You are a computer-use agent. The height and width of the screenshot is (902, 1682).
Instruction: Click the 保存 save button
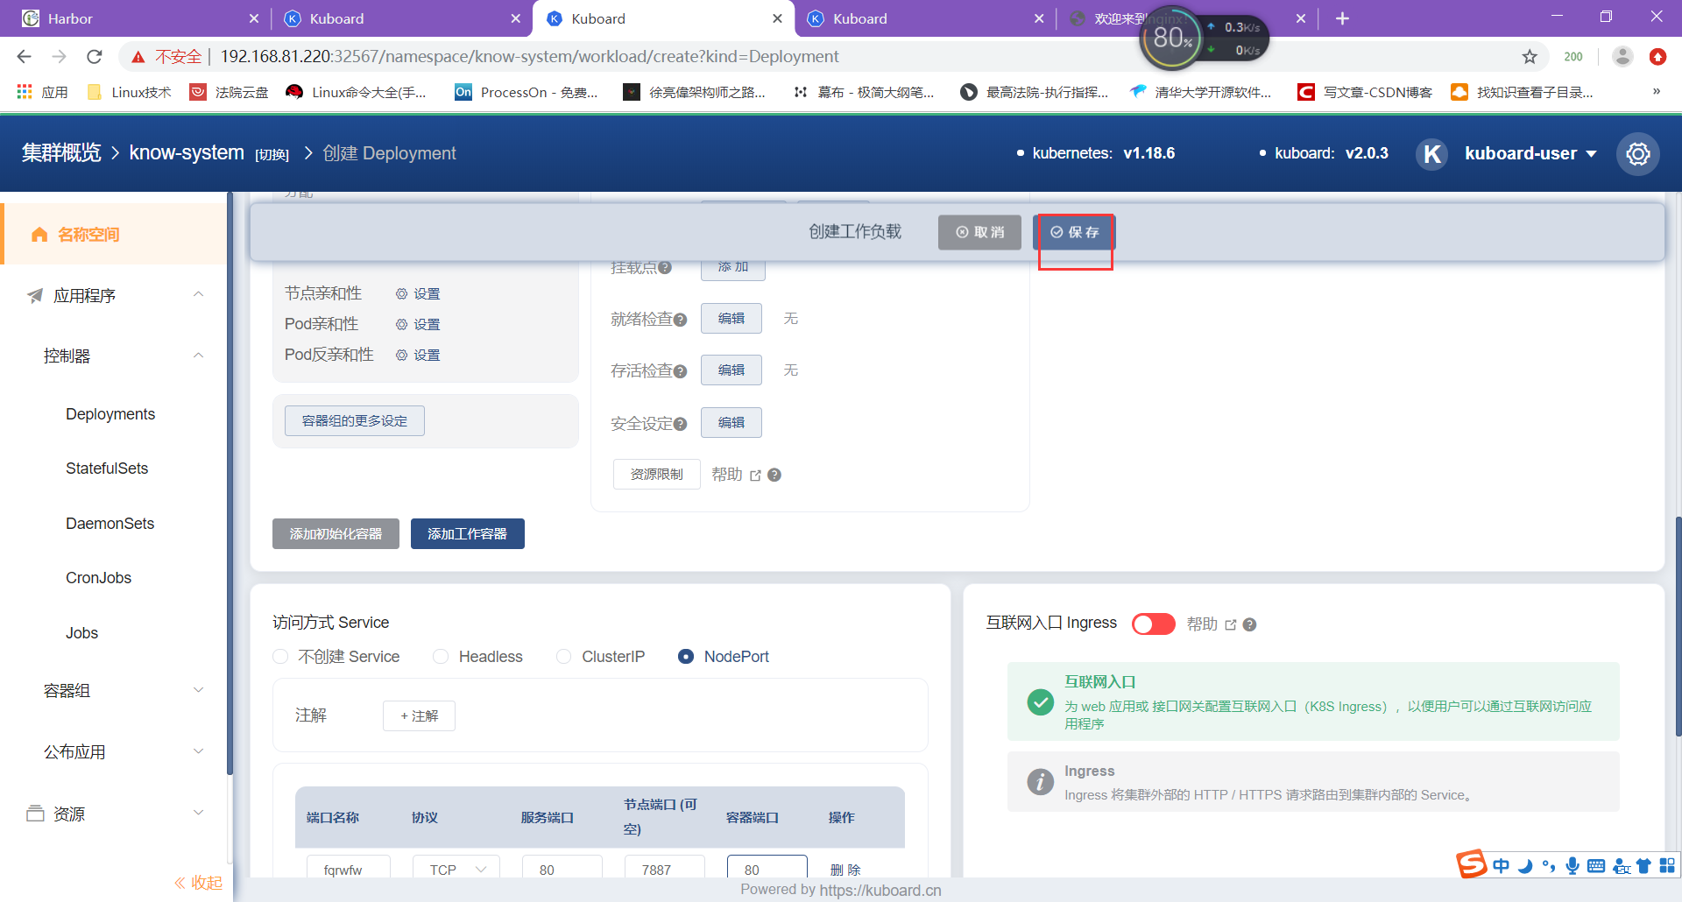click(x=1075, y=232)
